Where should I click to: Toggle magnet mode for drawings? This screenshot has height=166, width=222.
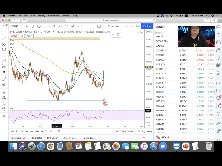(4, 92)
